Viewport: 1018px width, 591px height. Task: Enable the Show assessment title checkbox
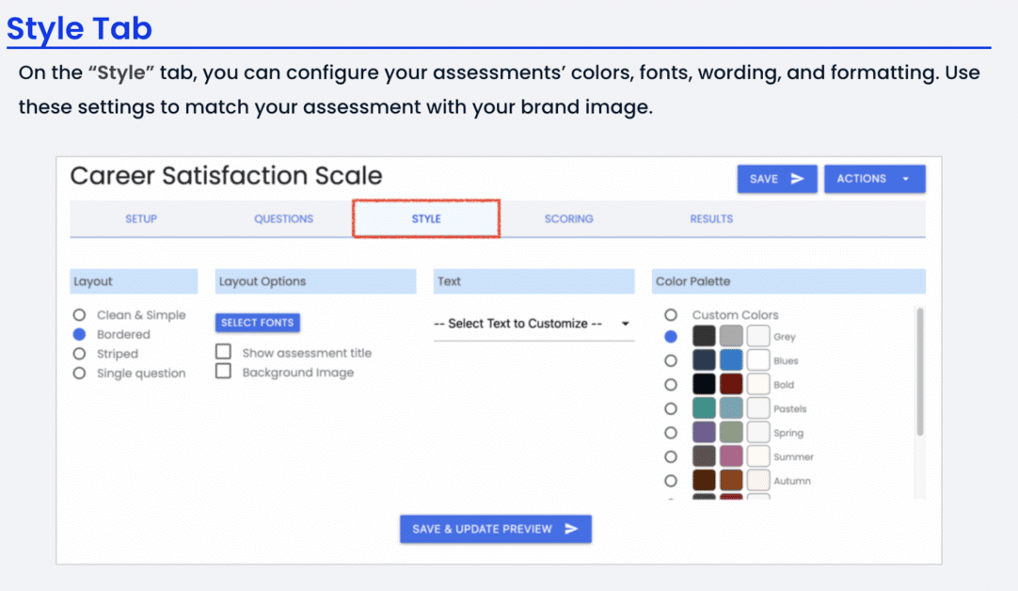(224, 352)
